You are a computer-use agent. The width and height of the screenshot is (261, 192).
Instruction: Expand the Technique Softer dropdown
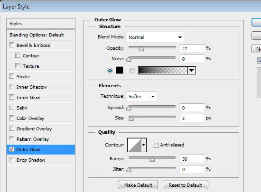coord(142,96)
